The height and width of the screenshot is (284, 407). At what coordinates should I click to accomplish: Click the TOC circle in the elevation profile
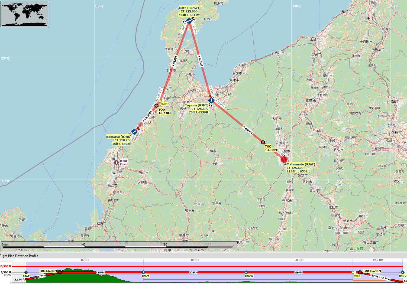point(60,272)
